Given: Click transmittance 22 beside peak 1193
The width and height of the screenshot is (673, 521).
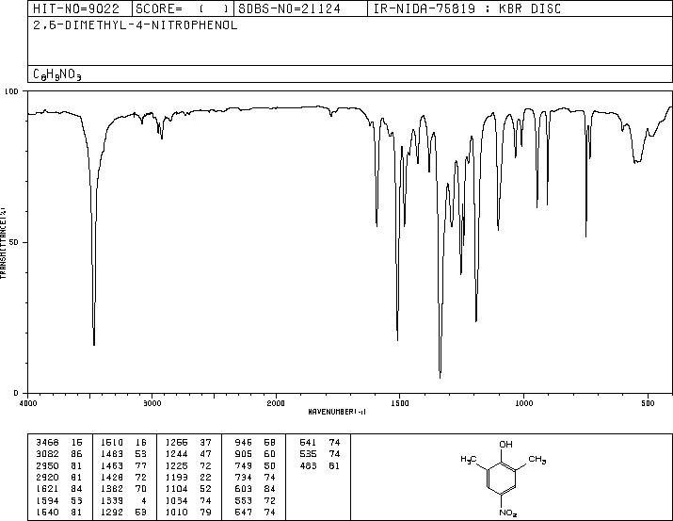Looking at the screenshot, I should click(205, 477).
